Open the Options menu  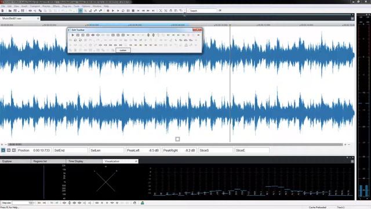86,6
